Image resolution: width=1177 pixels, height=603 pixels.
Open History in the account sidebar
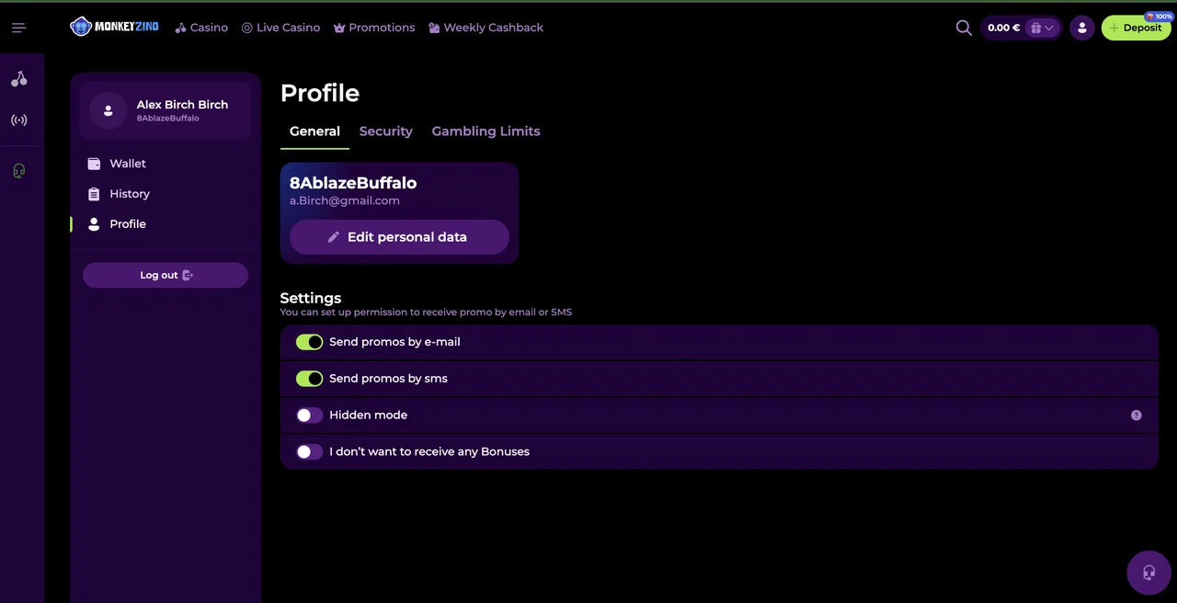[x=129, y=194]
